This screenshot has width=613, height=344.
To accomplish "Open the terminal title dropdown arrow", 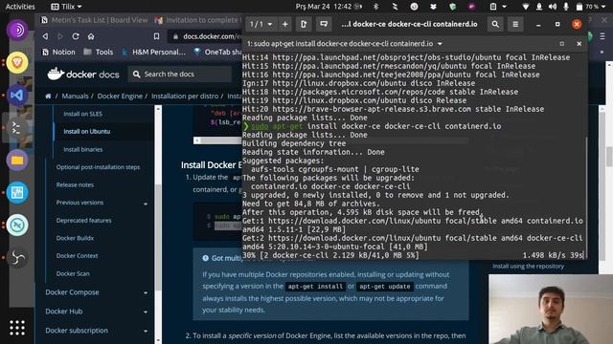I will [440, 44].
